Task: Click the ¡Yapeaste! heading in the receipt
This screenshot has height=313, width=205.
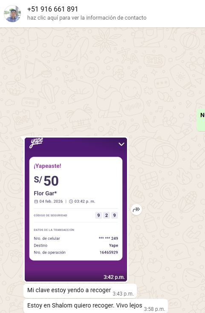Action: point(47,166)
